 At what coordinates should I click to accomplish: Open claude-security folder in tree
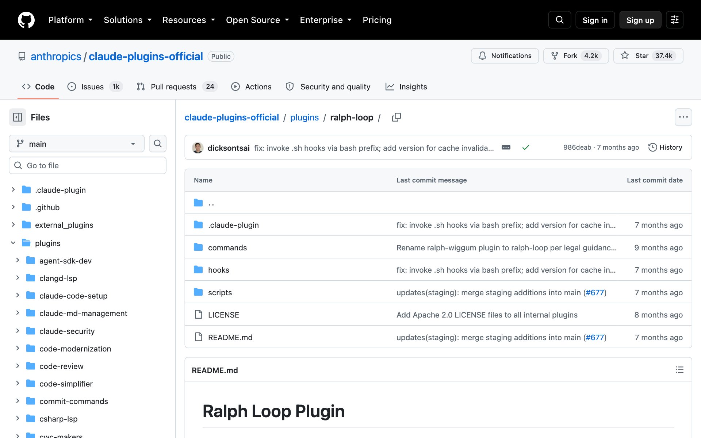pyautogui.click(x=67, y=331)
